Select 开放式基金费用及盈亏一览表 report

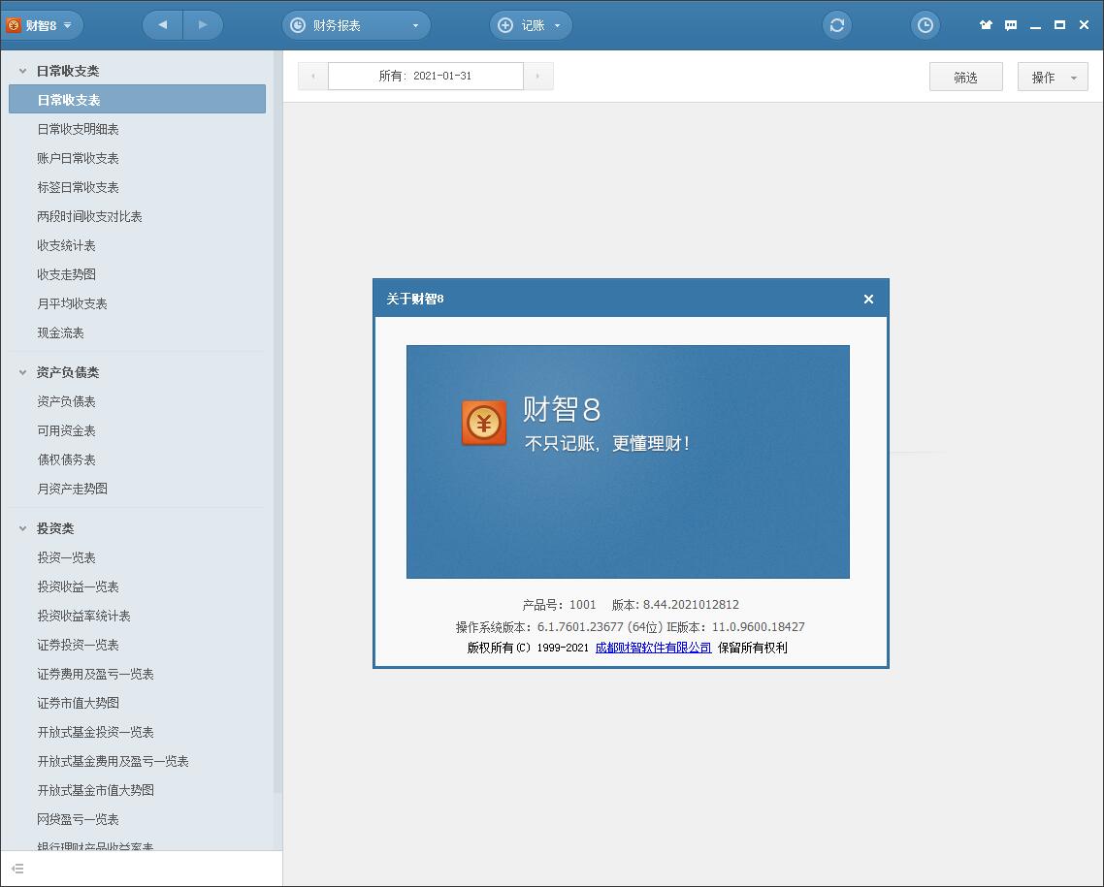pyautogui.click(x=113, y=761)
